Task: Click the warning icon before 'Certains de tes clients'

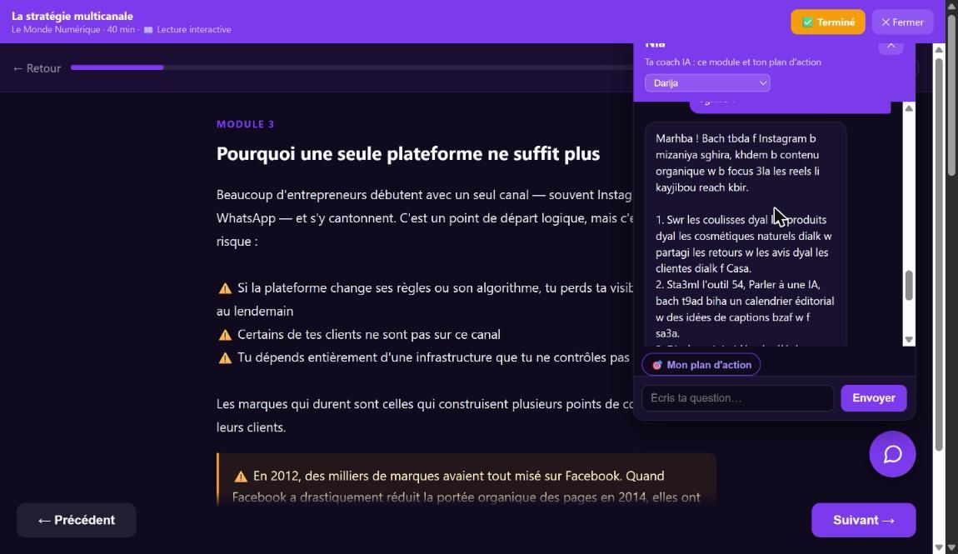Action: 225,335
